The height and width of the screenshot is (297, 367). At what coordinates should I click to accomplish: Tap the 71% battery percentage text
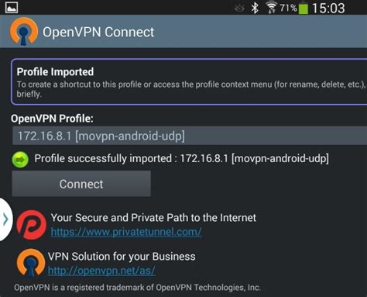point(288,8)
